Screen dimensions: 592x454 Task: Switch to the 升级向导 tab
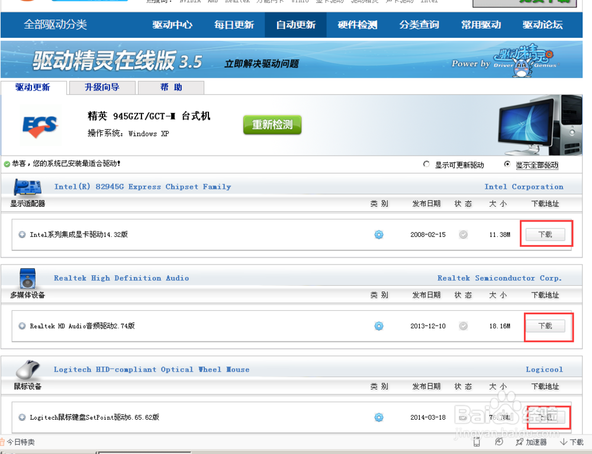(x=102, y=88)
